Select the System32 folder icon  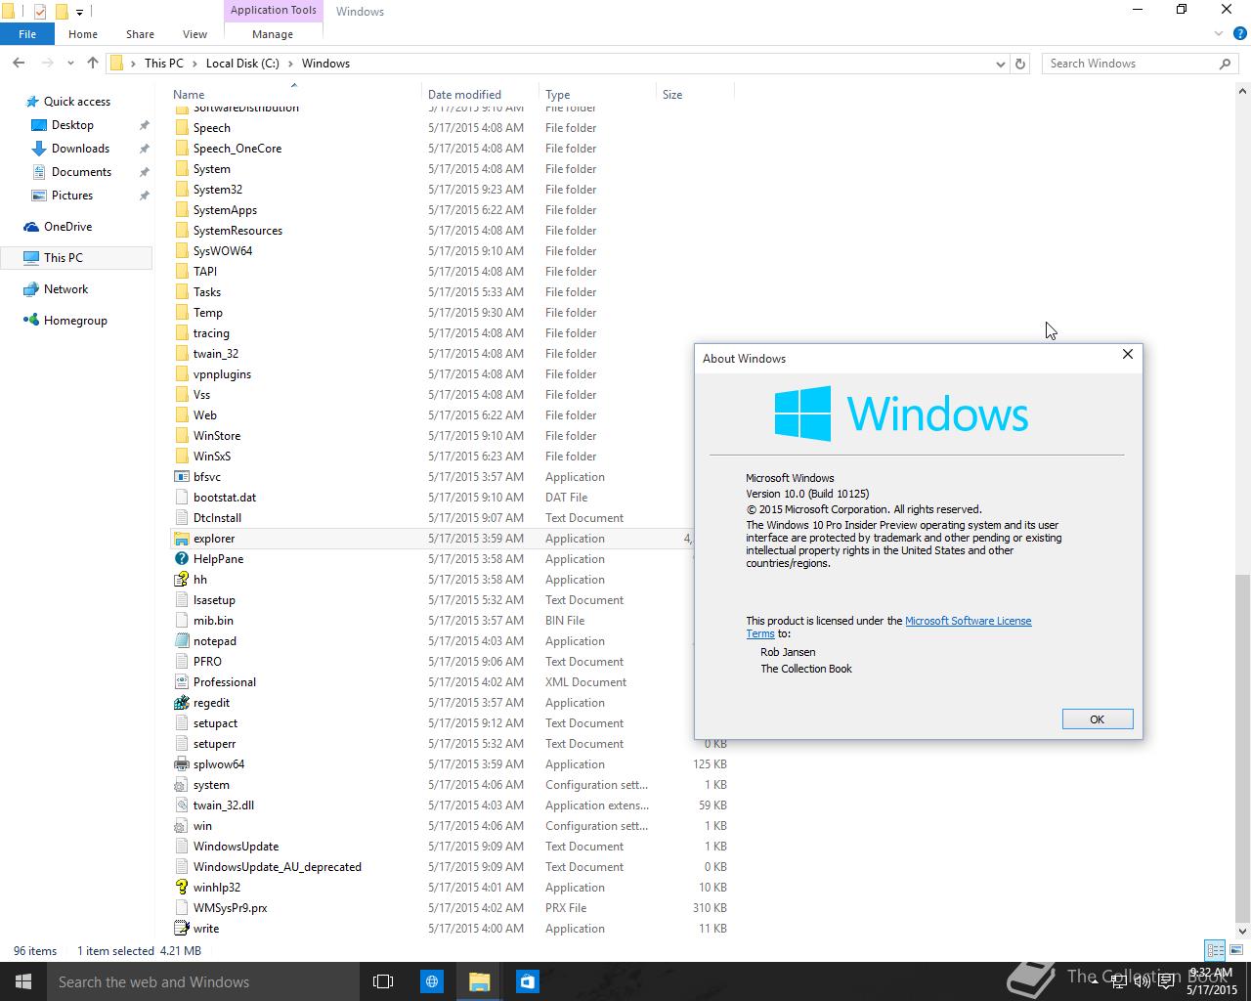click(181, 190)
